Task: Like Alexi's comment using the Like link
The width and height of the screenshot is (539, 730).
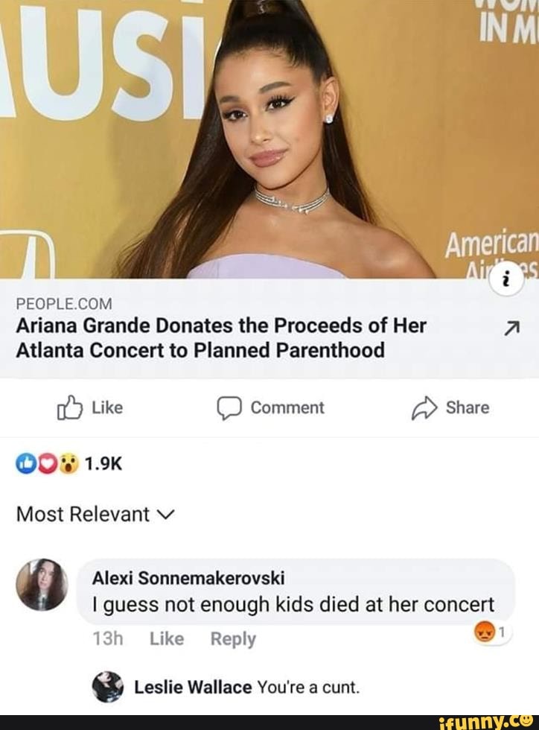Action: pos(167,639)
